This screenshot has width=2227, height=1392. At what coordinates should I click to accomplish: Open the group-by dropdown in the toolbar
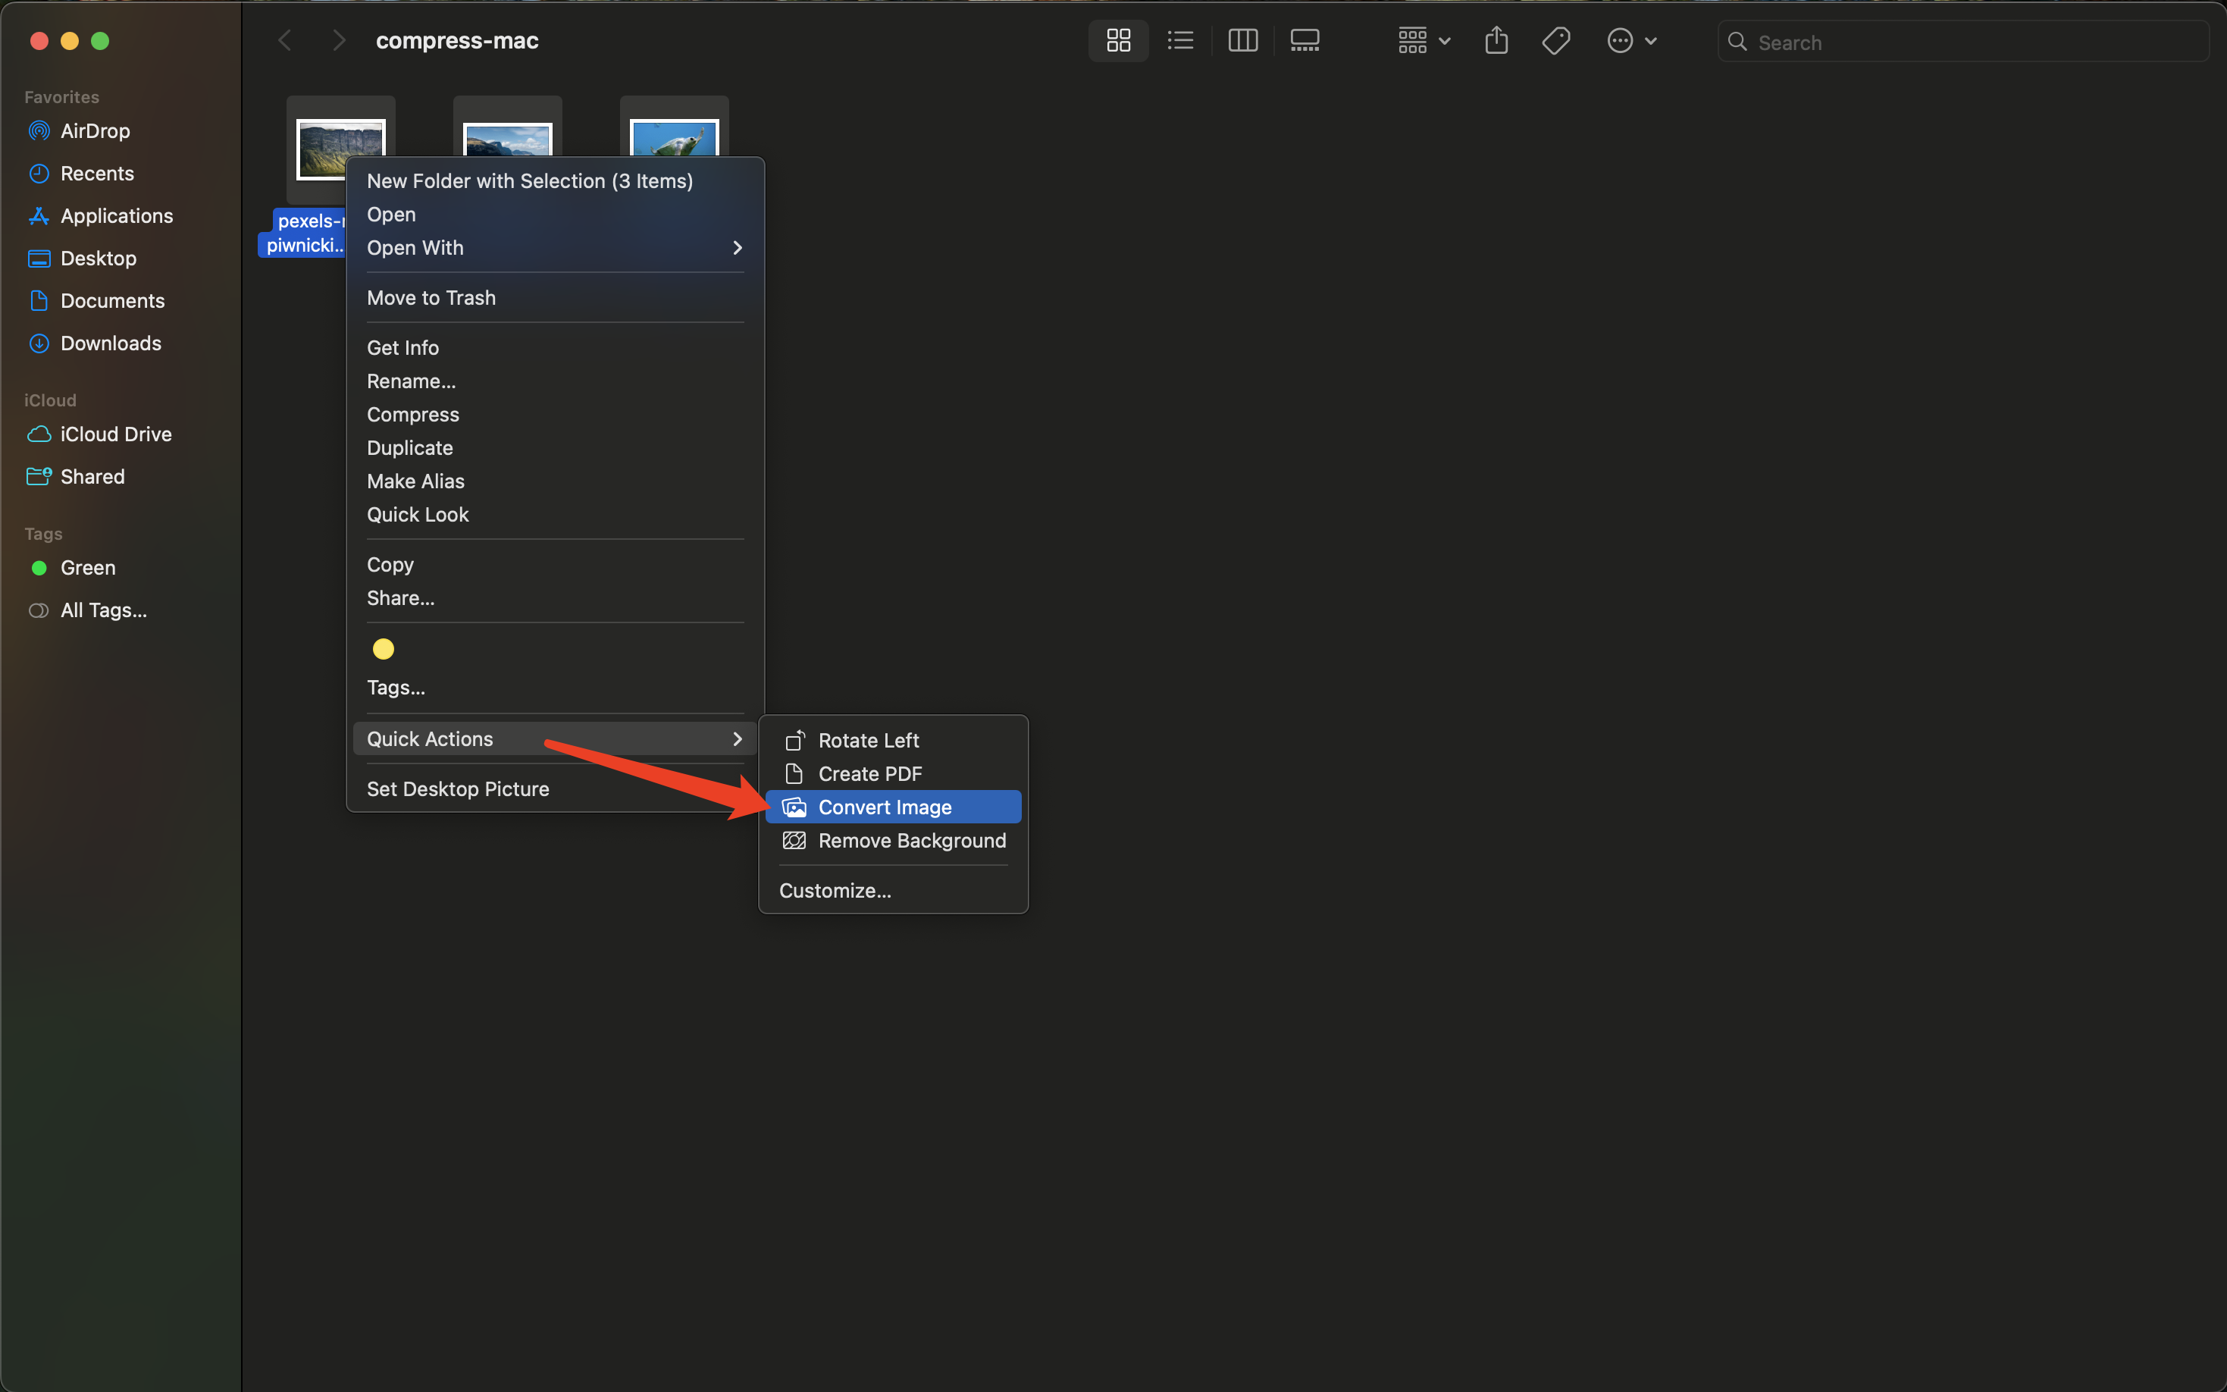pyautogui.click(x=1420, y=39)
